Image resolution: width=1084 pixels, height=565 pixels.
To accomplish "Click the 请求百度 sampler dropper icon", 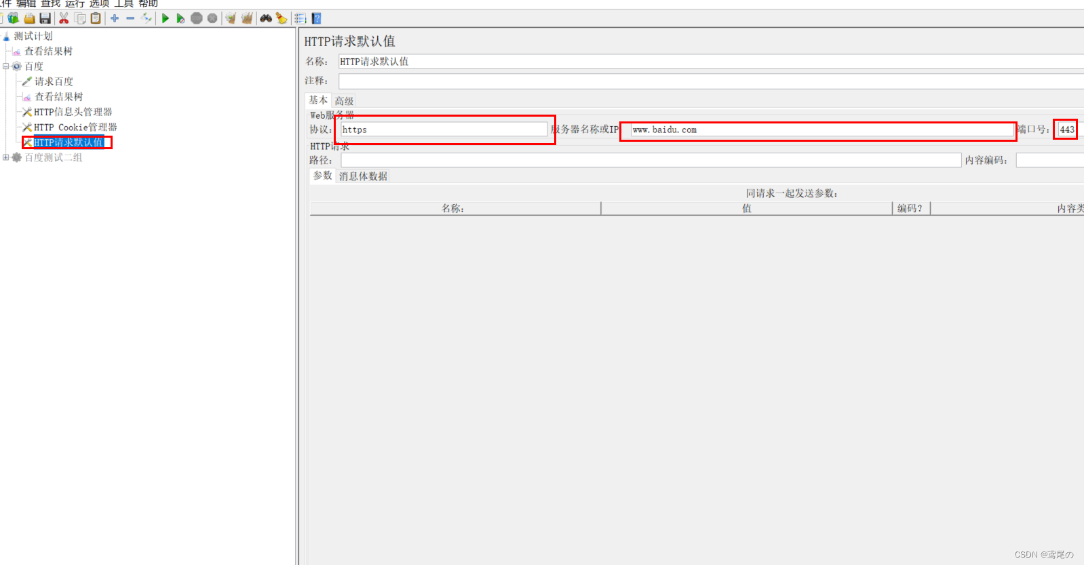I will tap(27, 81).
